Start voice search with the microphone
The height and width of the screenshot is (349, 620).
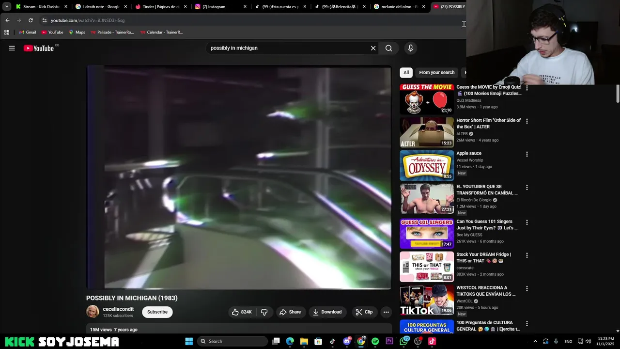pos(410,48)
